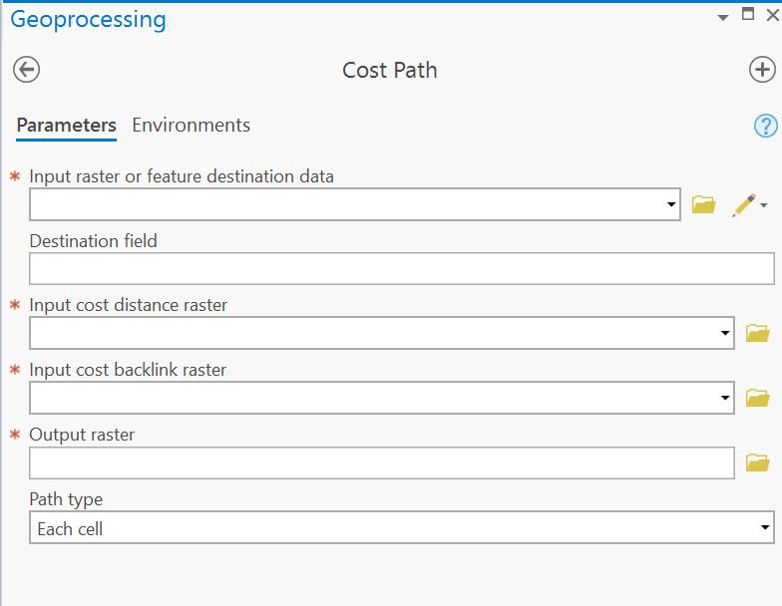Viewport: 782px width, 606px height.
Task: Browse folder for cost distance raster
Action: 758,333
